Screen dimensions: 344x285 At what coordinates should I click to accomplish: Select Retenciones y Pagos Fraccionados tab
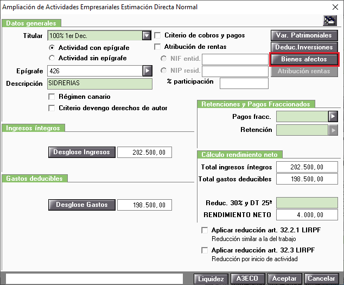click(x=256, y=104)
